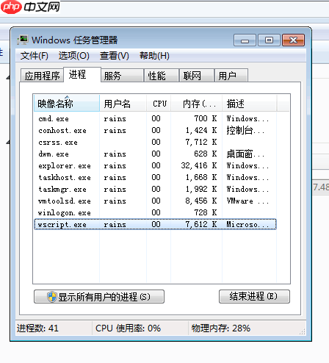The width and height of the screenshot is (329, 363).
Task: Click the 结束进程(E) button
Action: tap(254, 297)
